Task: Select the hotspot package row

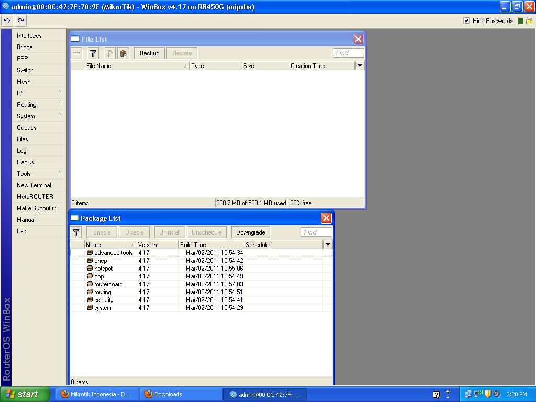Action: point(201,269)
